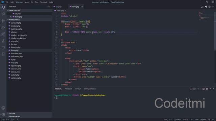The height and width of the screenshot is (121, 216).
Task: Open notifications bell in status bar
Action: click(x=213, y=120)
